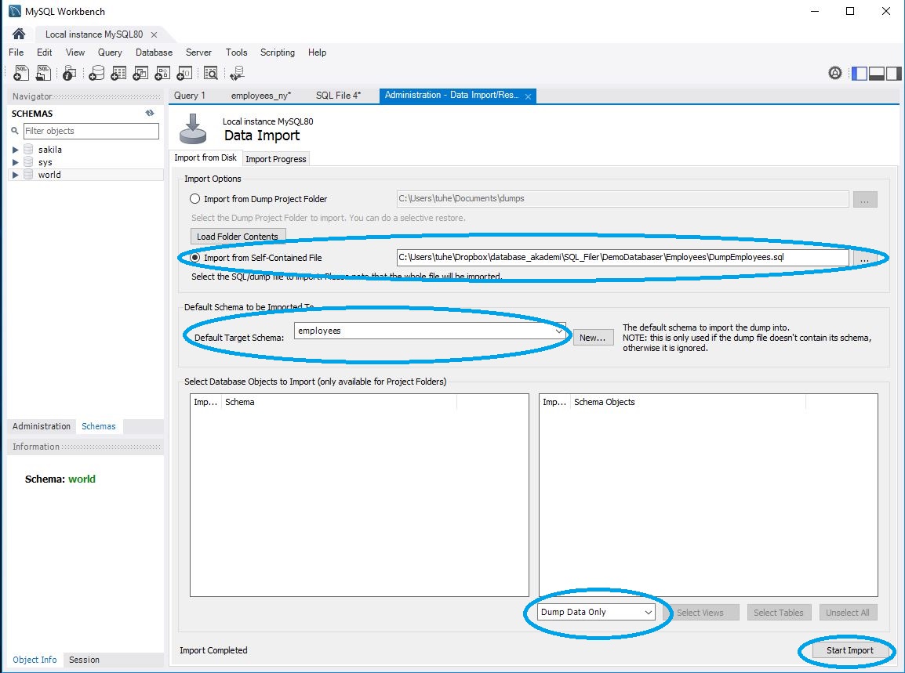The width and height of the screenshot is (905, 673).
Task: Expand the sakila schema
Action: (x=16, y=150)
